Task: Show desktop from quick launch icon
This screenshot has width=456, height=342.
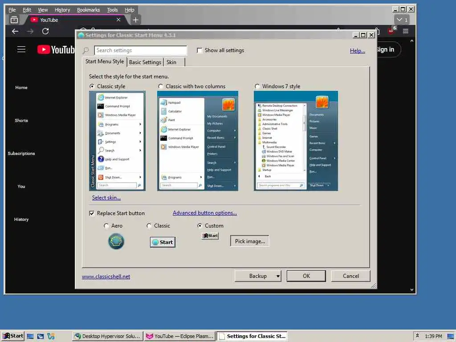Action: coord(30,336)
